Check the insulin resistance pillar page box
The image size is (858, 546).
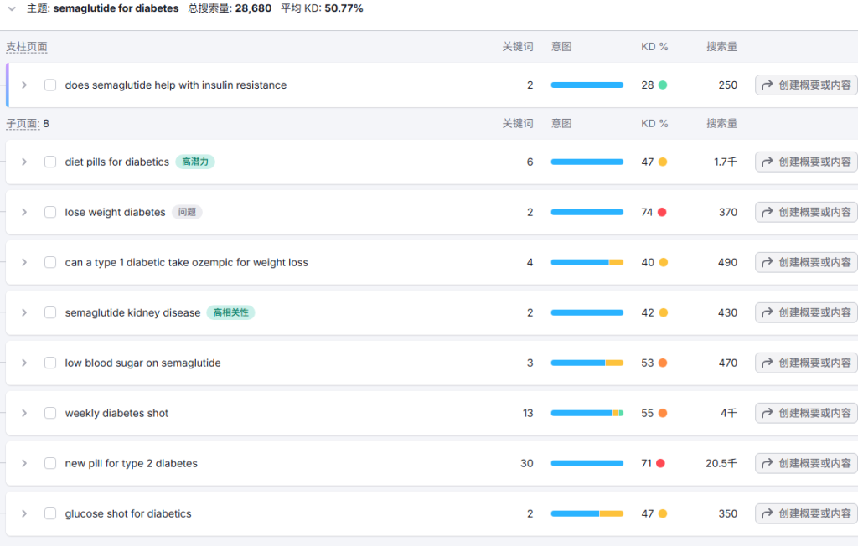pos(50,85)
